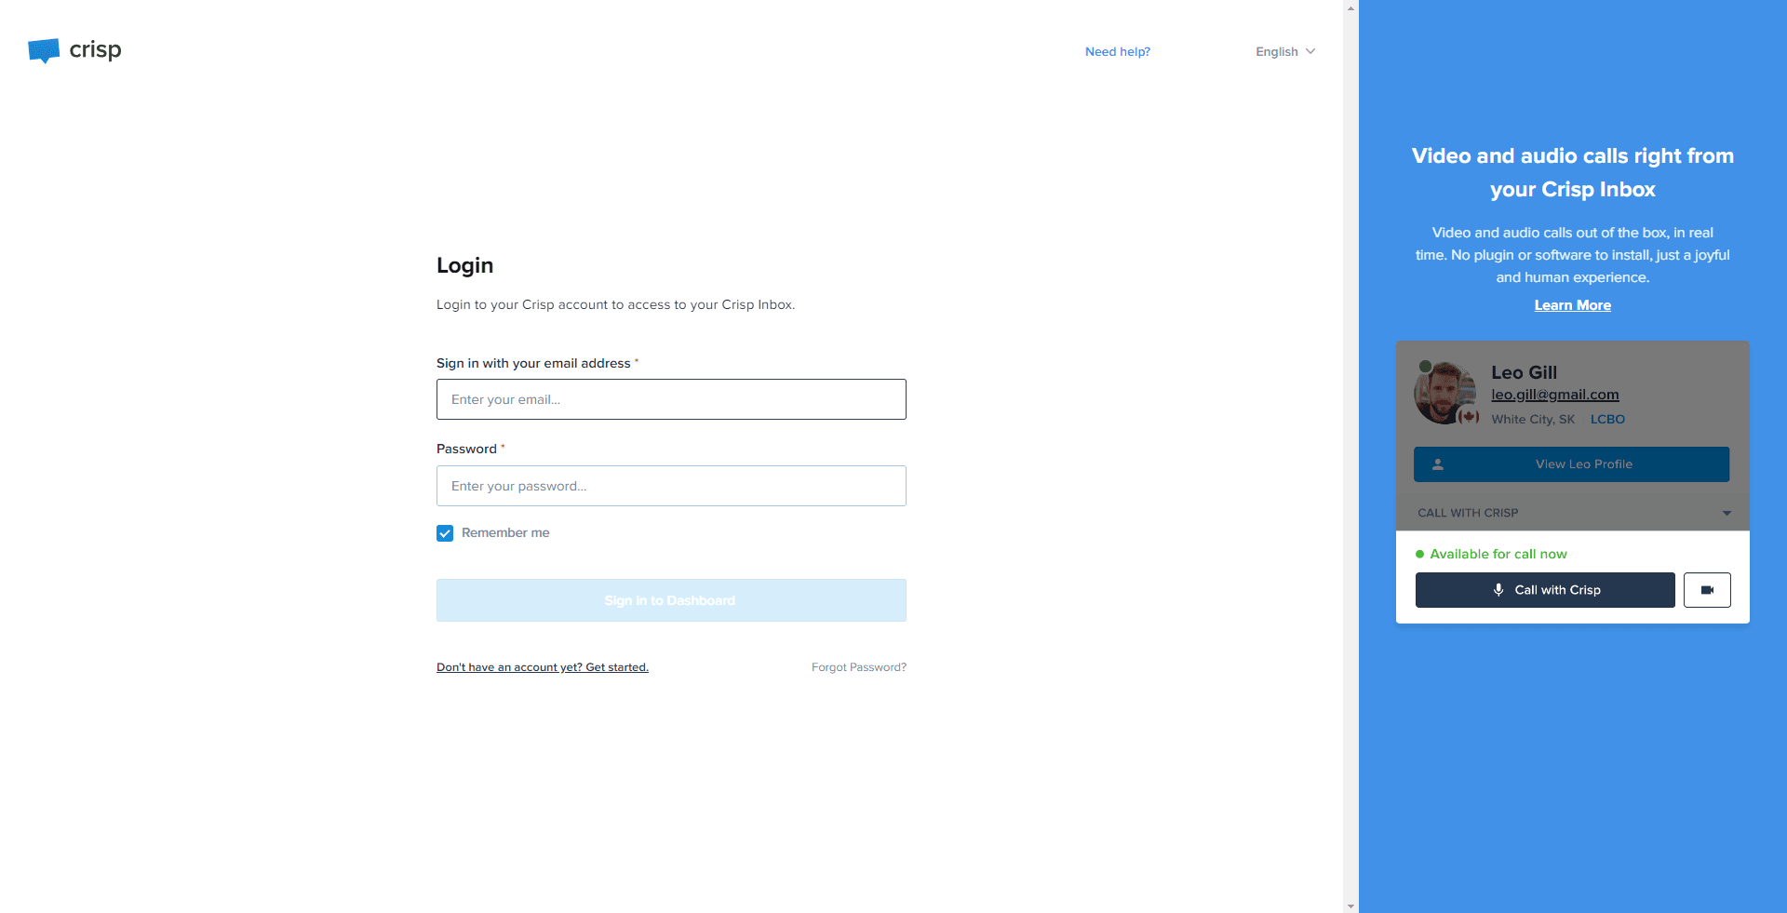Click the scrollbar down arrow
Viewport: 1787px width, 913px height.
[1350, 906]
